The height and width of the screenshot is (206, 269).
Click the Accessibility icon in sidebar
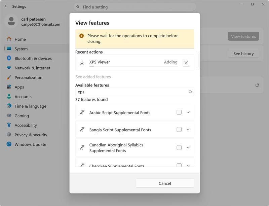(9, 125)
